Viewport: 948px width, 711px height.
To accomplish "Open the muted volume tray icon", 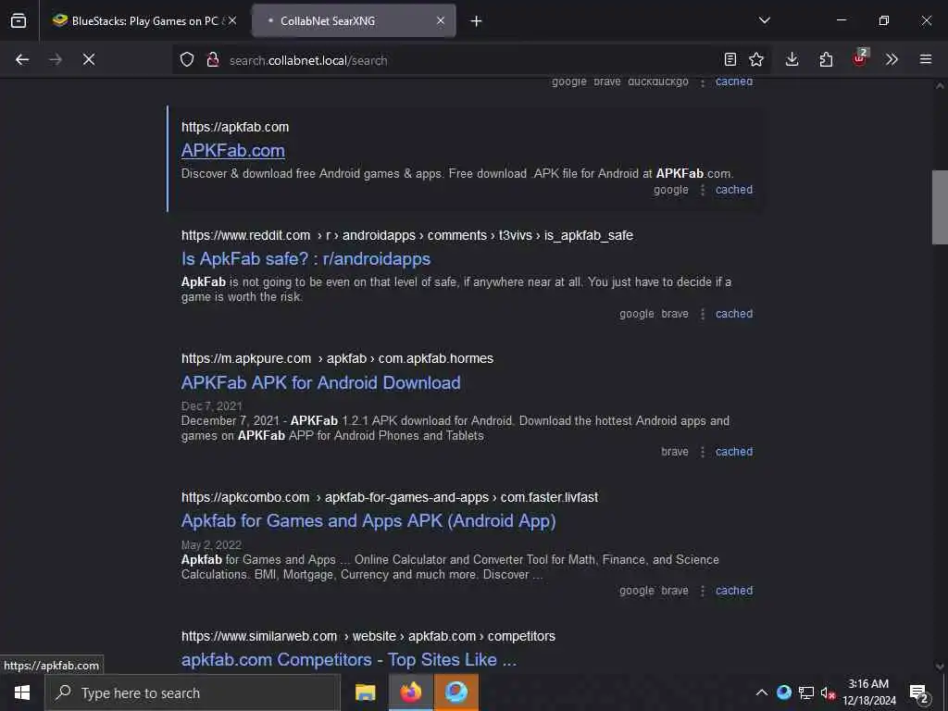I will pos(828,692).
